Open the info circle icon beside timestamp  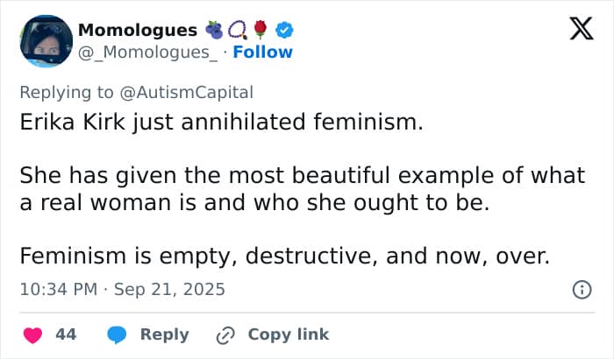(x=581, y=290)
